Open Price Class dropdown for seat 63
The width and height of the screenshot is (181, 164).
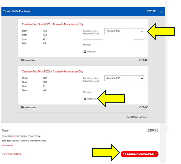pos(124,78)
